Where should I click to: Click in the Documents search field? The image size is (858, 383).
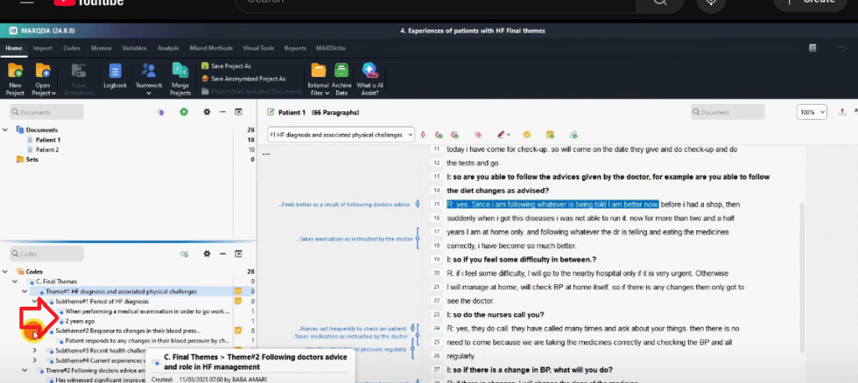47,112
